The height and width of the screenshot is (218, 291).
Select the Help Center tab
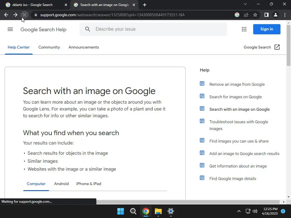[x=18, y=47]
